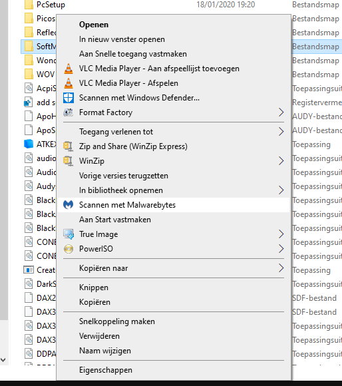Click the date '18/01/2020 19:20' of PcSetup

(226, 5)
